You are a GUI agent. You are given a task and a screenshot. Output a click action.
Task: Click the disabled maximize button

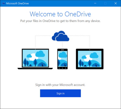tap(105, 3)
